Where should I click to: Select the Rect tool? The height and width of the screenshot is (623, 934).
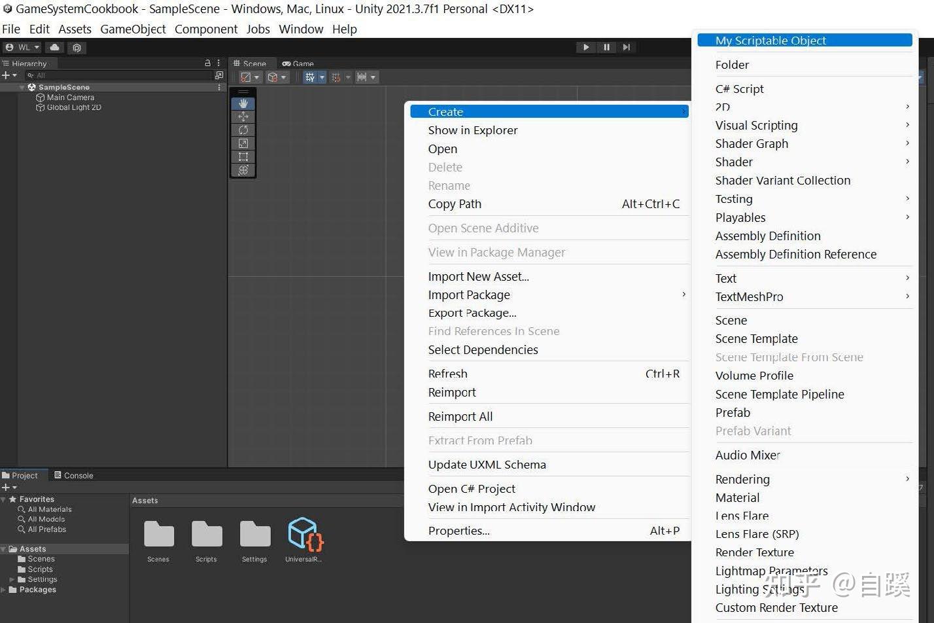tap(243, 156)
